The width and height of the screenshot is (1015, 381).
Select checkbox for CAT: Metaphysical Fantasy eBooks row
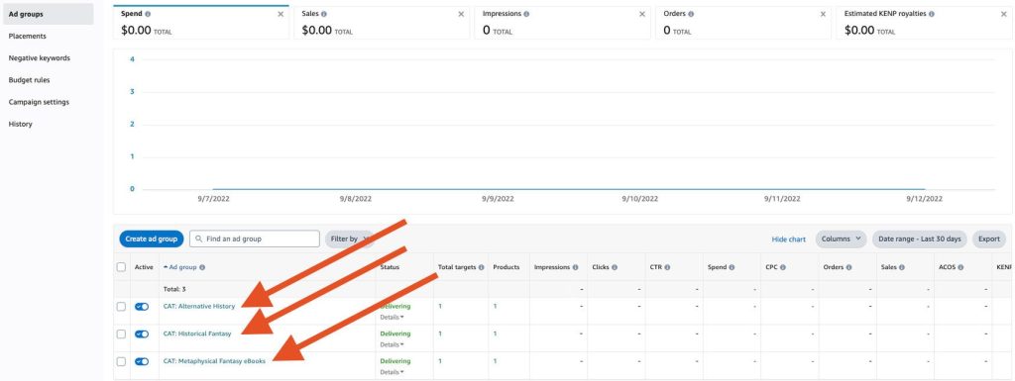(x=121, y=361)
